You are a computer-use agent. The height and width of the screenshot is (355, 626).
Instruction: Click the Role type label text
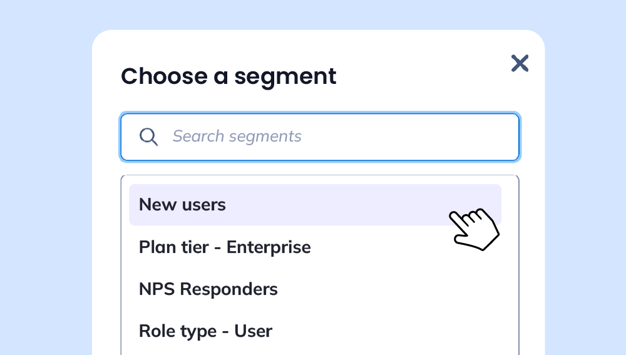(178, 332)
